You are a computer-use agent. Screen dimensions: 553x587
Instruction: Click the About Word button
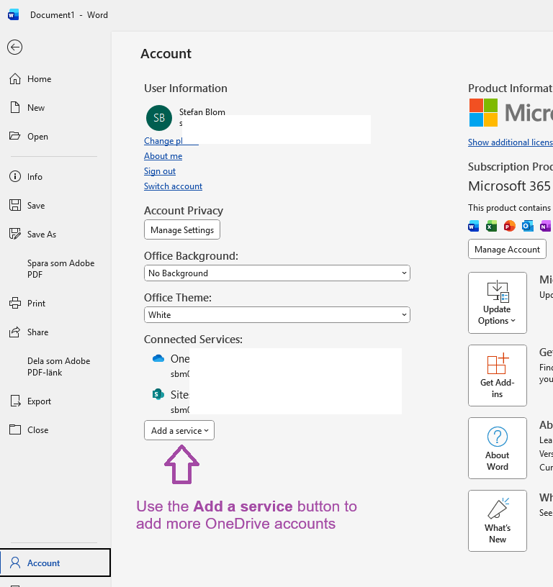click(497, 448)
